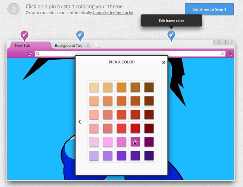The image size is (243, 187).
Task: Click the bookmark star icon in address bar
Action: tap(222, 53)
